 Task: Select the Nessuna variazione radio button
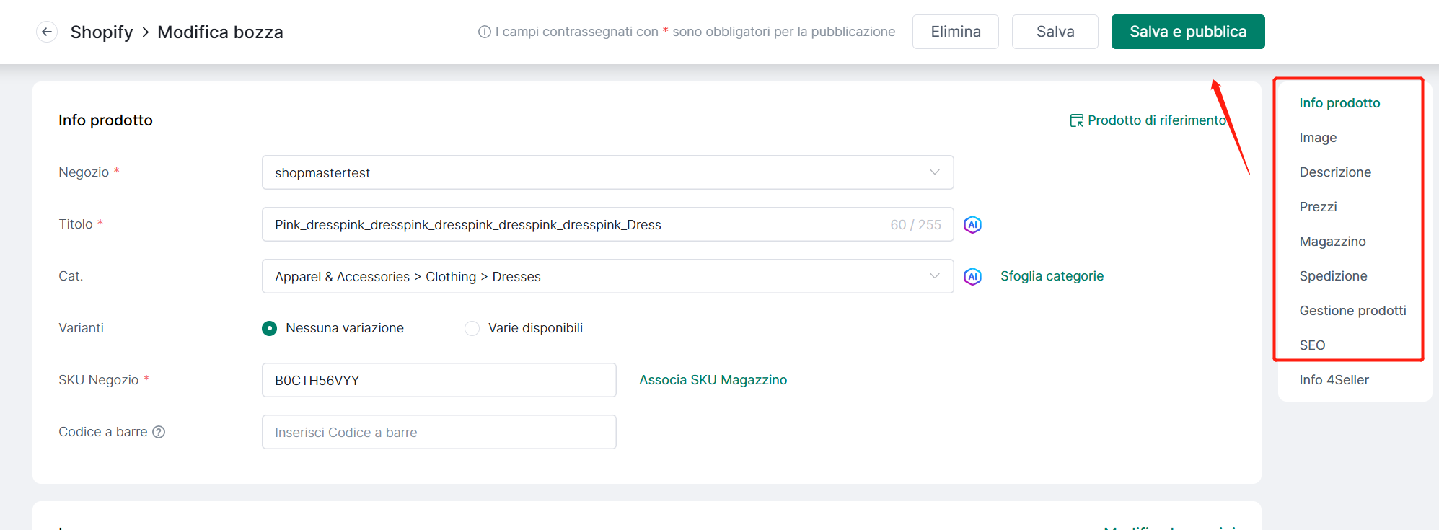tap(269, 329)
